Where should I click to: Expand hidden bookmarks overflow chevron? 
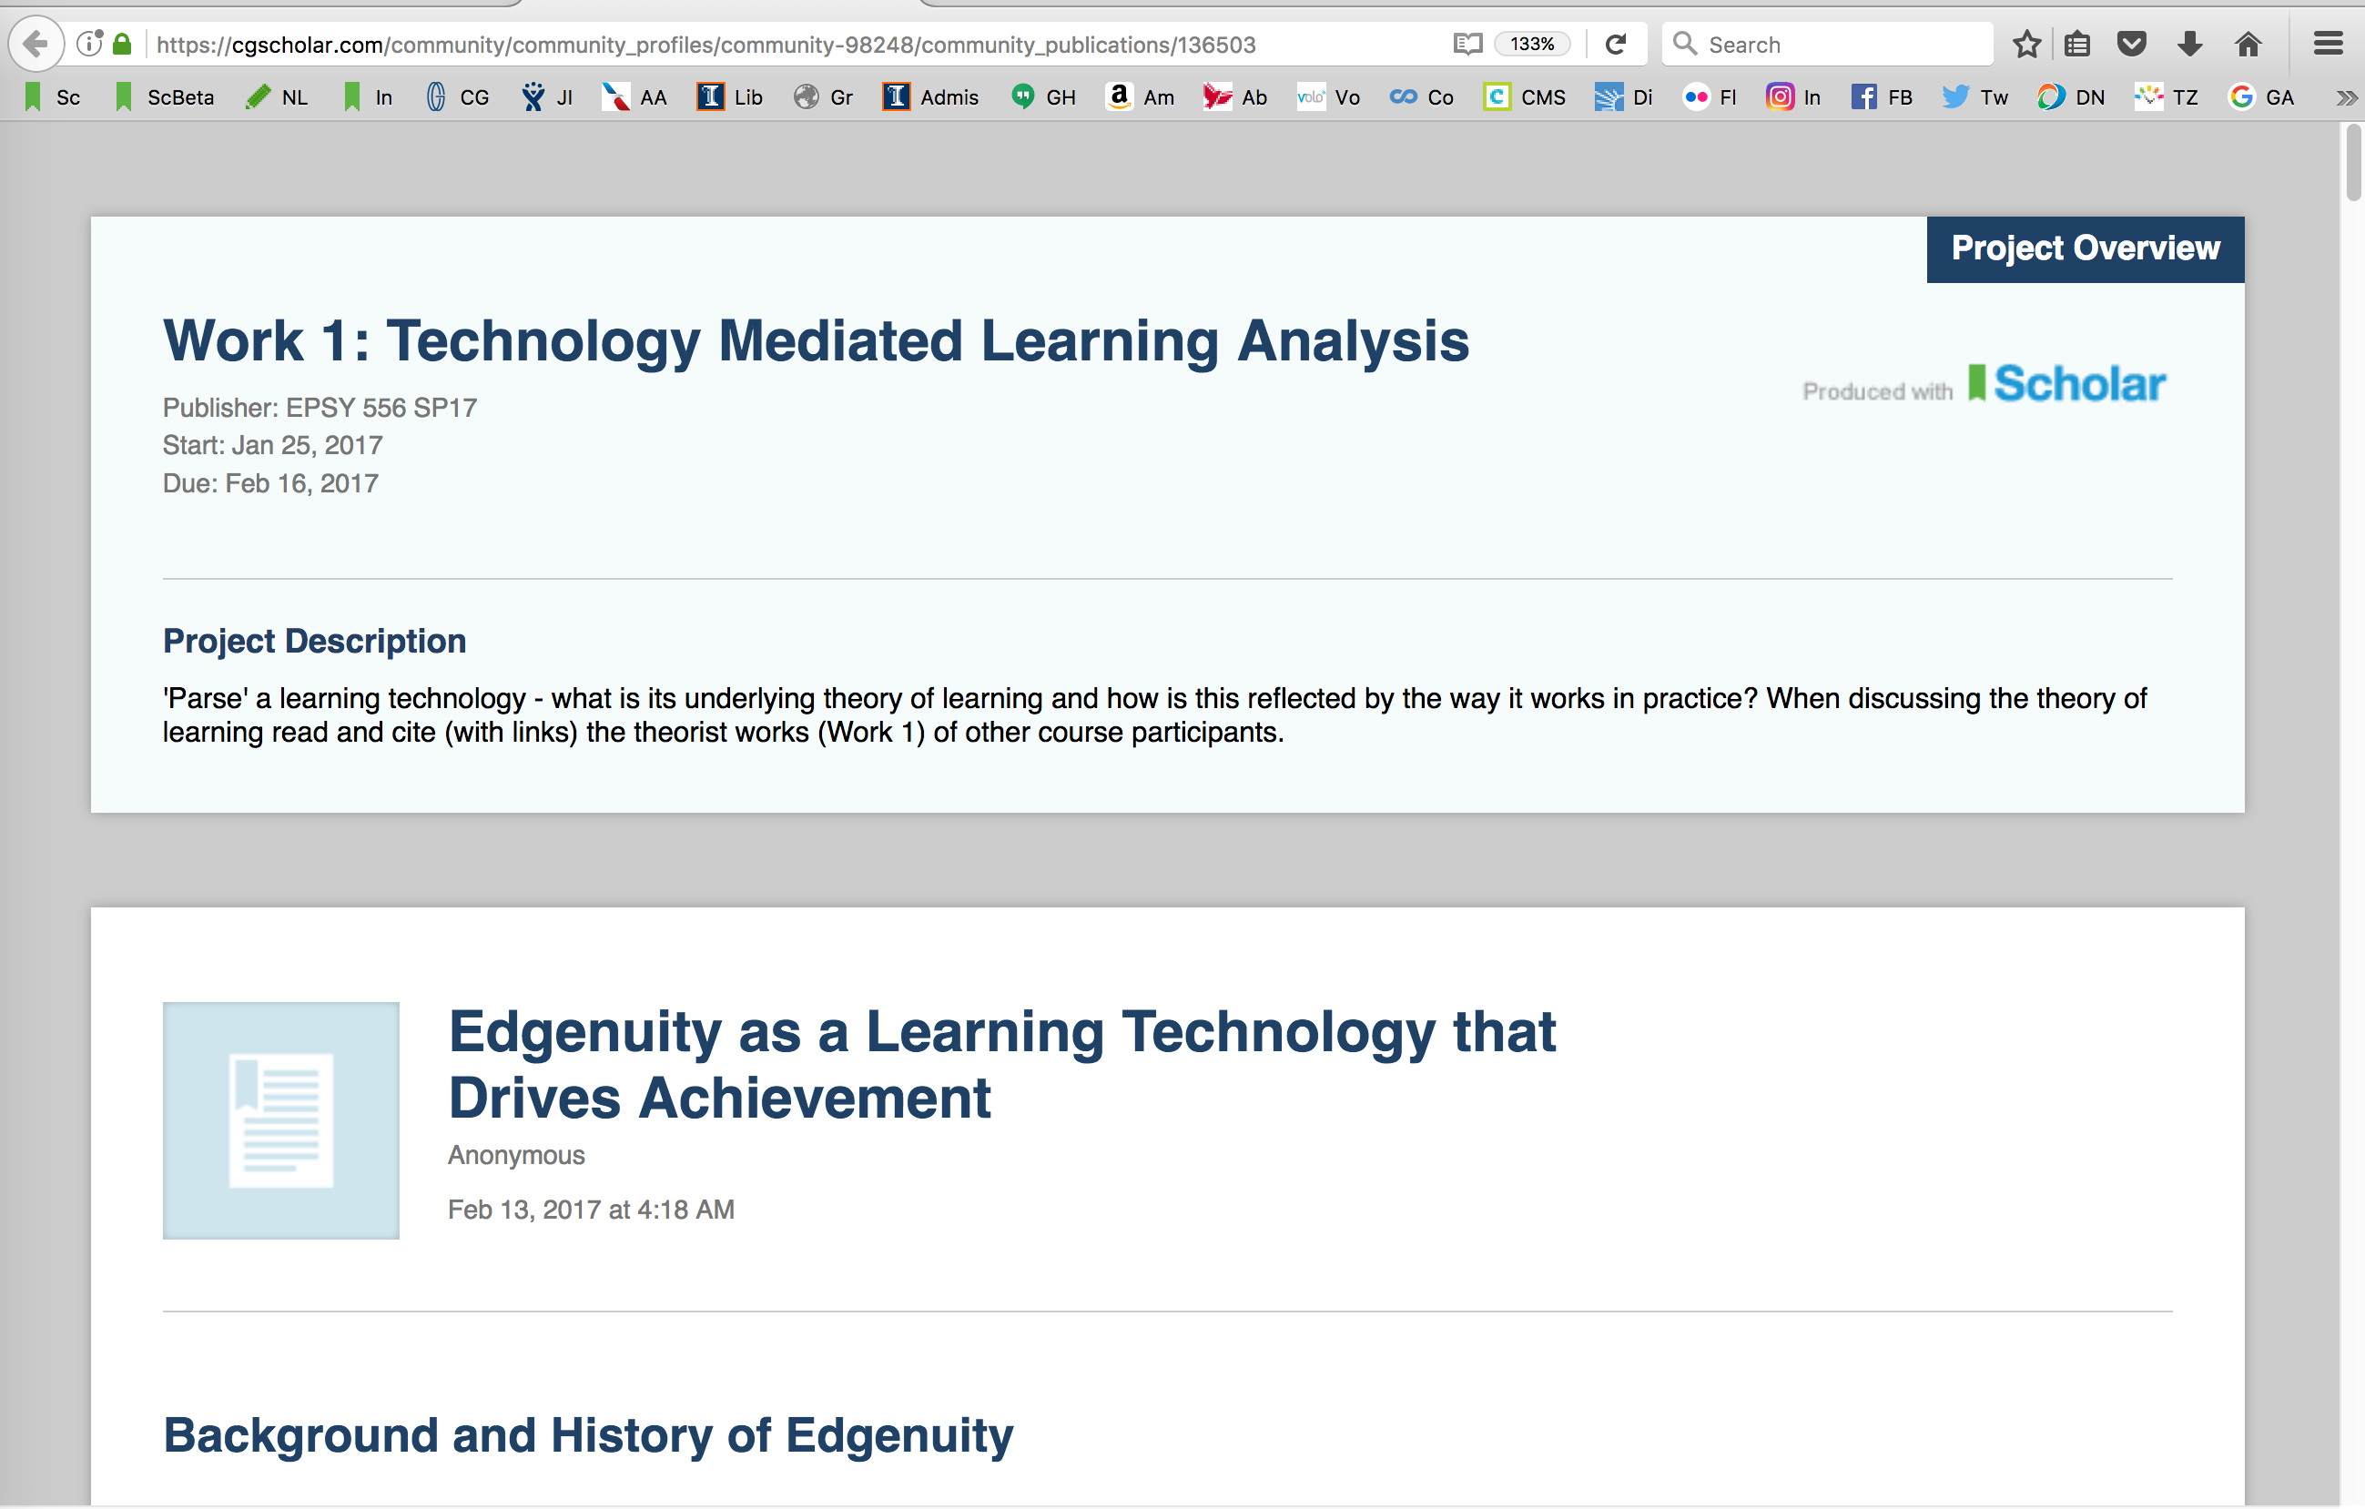2347,97
